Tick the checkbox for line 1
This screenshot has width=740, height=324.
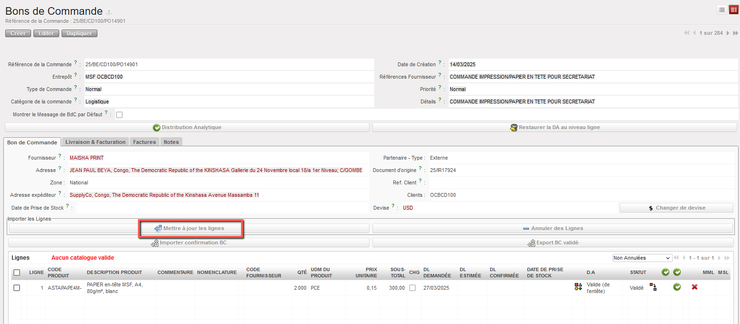click(17, 288)
